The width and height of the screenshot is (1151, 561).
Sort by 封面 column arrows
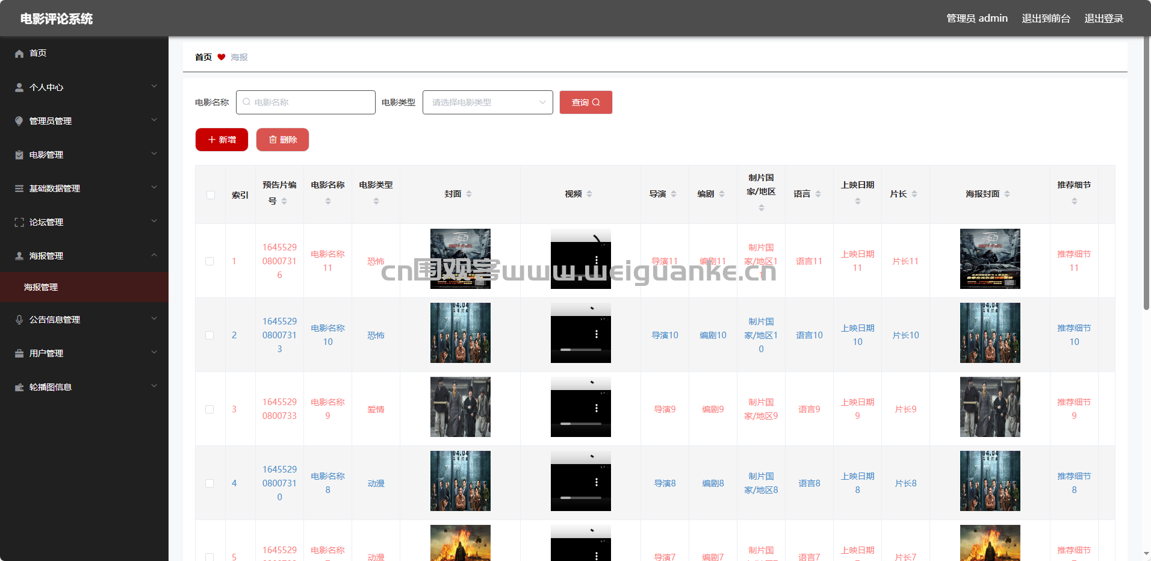pos(469,194)
